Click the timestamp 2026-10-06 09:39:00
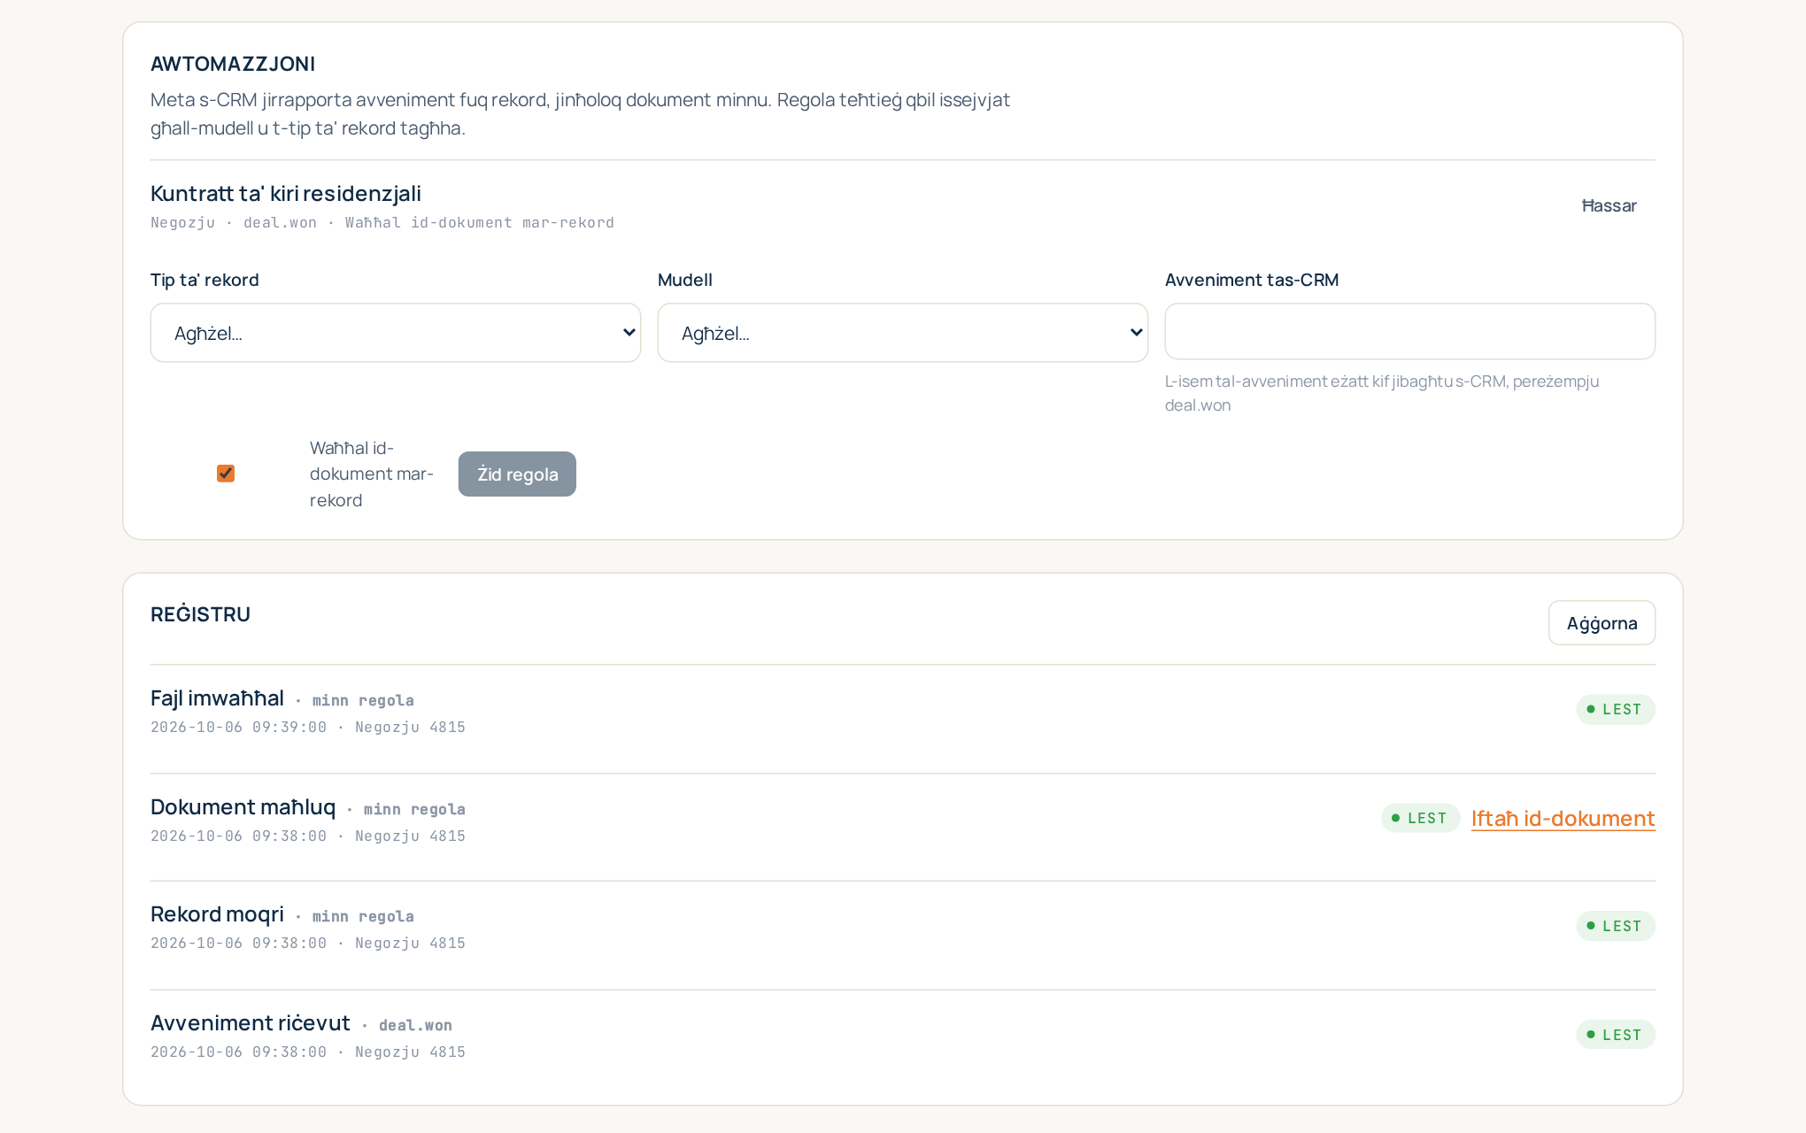The image size is (1806, 1133). pos(238,727)
